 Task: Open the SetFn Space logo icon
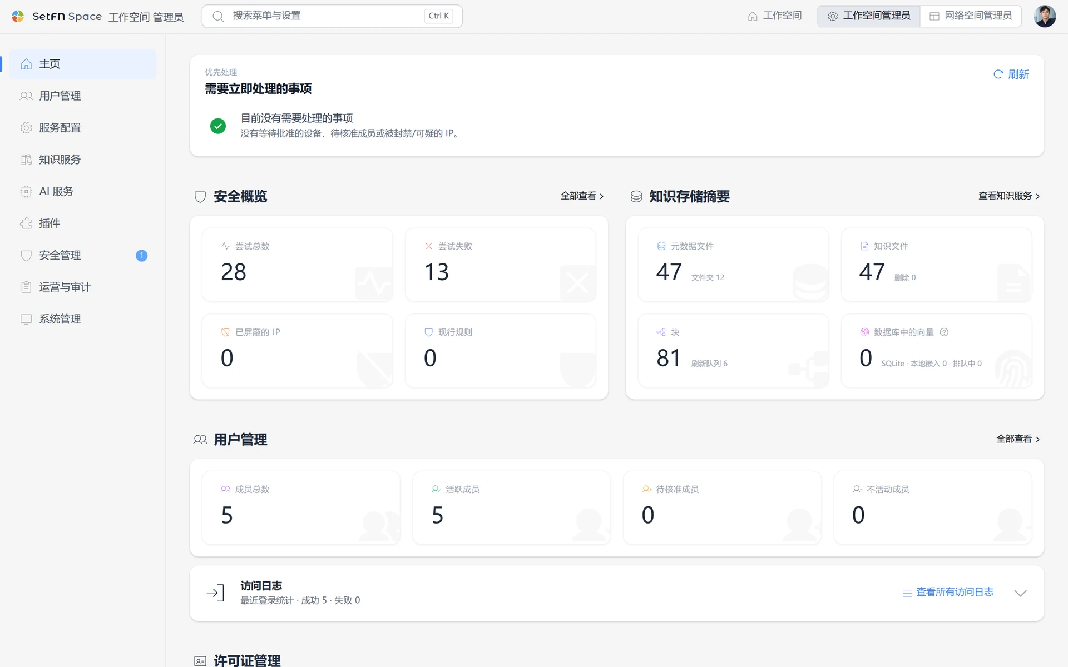pos(18,16)
